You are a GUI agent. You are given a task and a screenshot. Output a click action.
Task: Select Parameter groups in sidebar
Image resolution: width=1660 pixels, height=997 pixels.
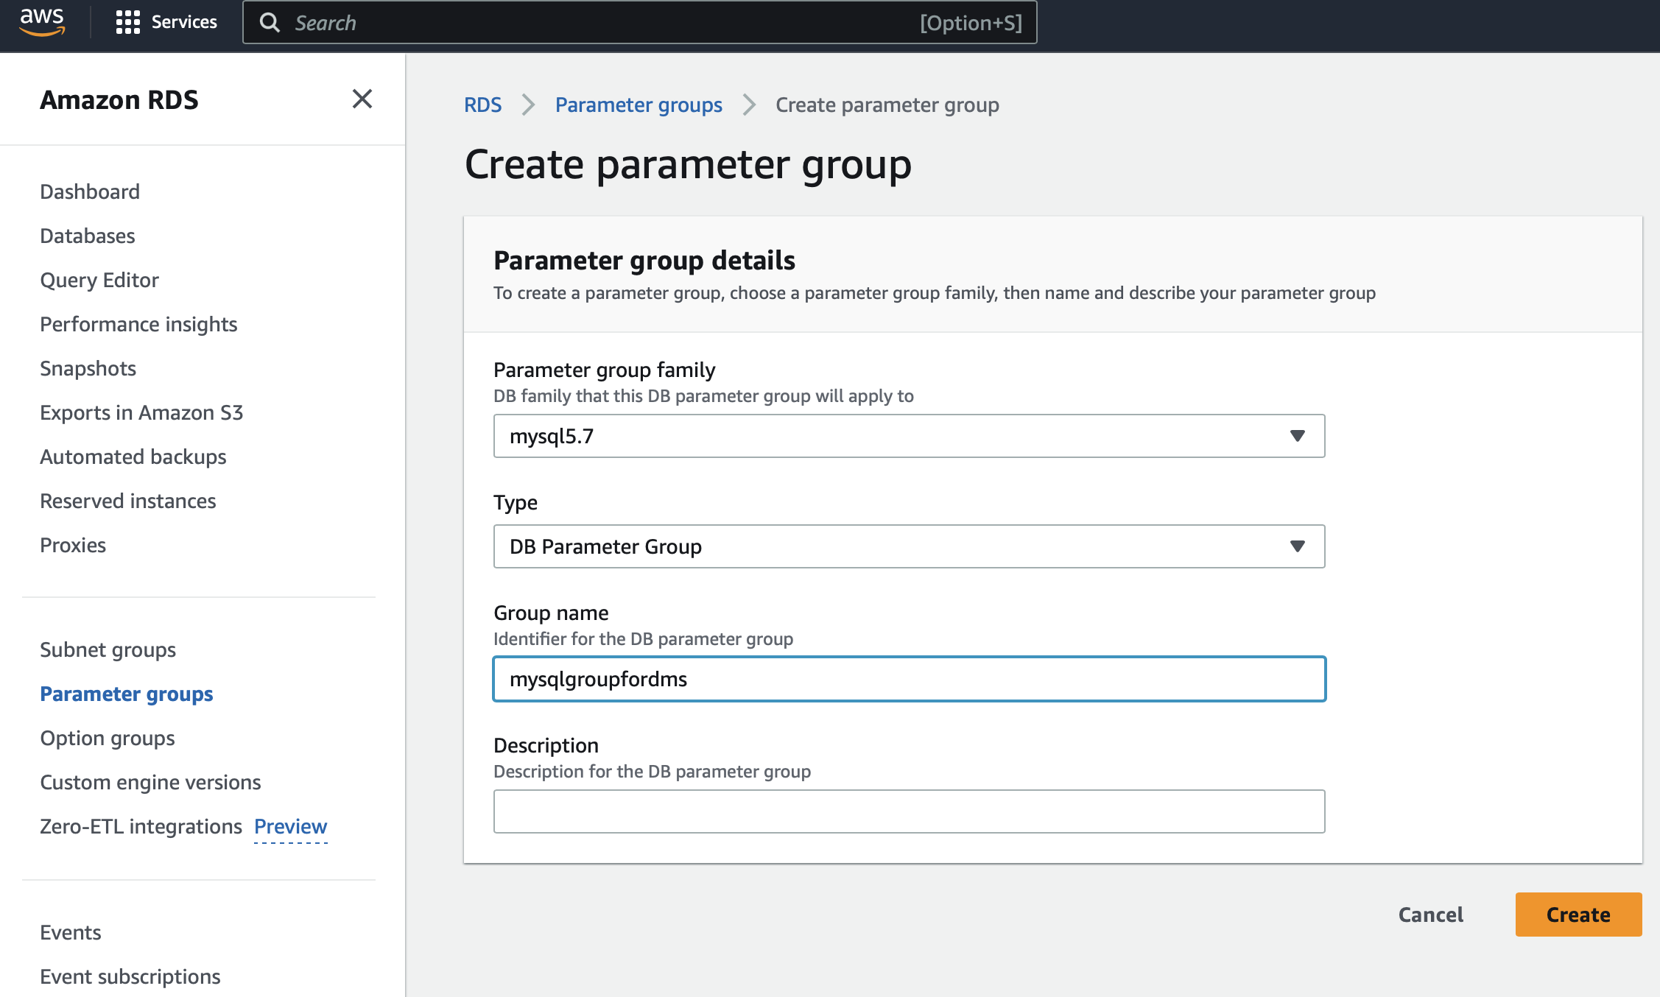tap(127, 694)
